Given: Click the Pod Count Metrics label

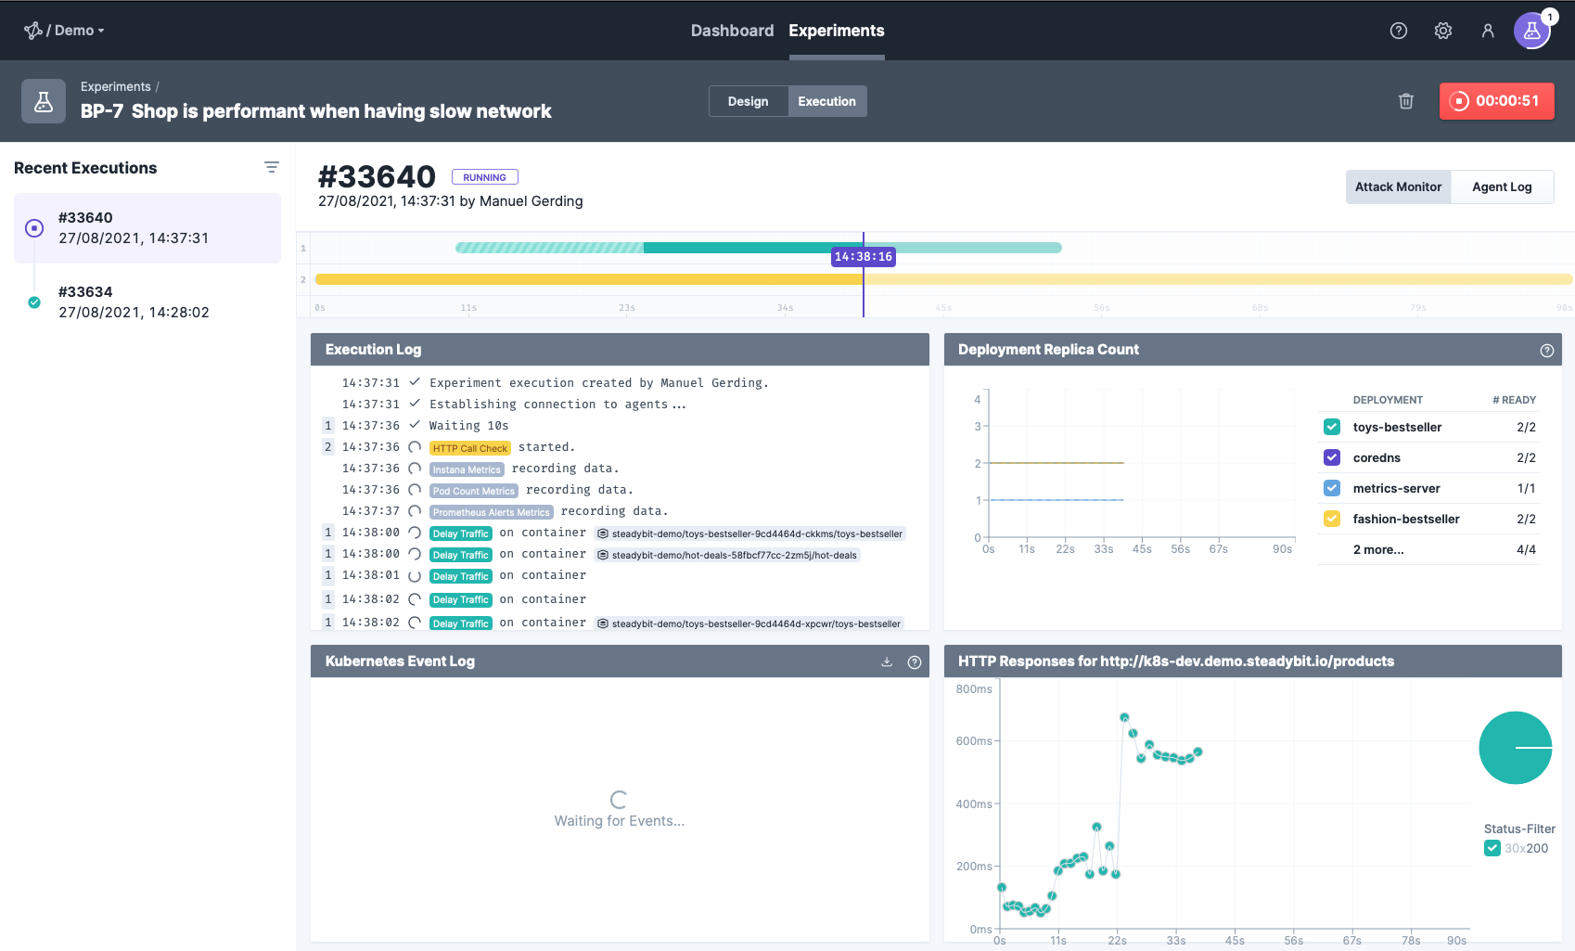Looking at the screenshot, I should (x=473, y=491).
